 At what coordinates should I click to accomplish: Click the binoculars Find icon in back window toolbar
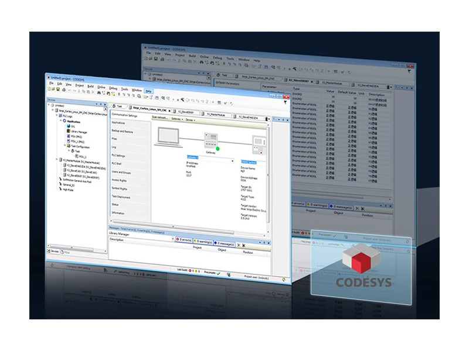(202, 62)
